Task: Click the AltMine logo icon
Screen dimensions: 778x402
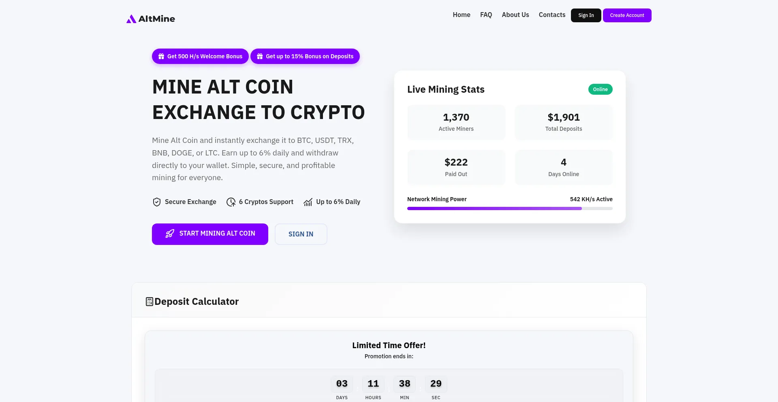Action: pos(131,19)
